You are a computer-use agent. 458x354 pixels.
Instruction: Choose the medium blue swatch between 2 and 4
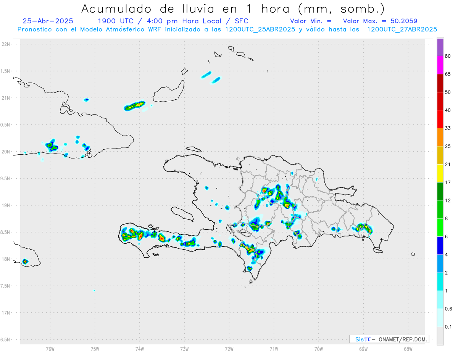pyautogui.click(x=440, y=263)
